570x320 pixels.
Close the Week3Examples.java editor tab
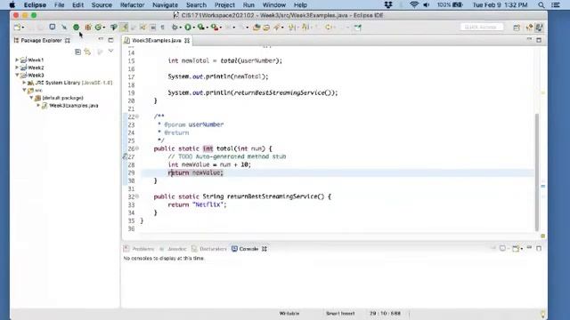click(x=187, y=40)
